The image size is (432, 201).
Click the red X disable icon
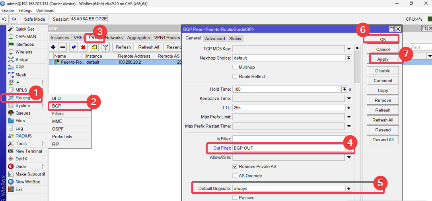pyautogui.click(x=83, y=47)
